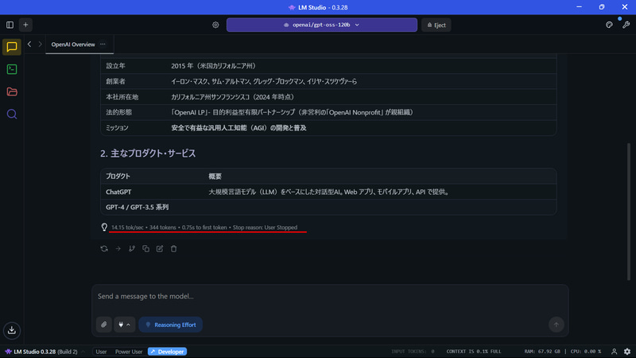Click the RAM usage readout
Image resolution: width=636 pixels, height=358 pixels.
[x=542, y=352]
